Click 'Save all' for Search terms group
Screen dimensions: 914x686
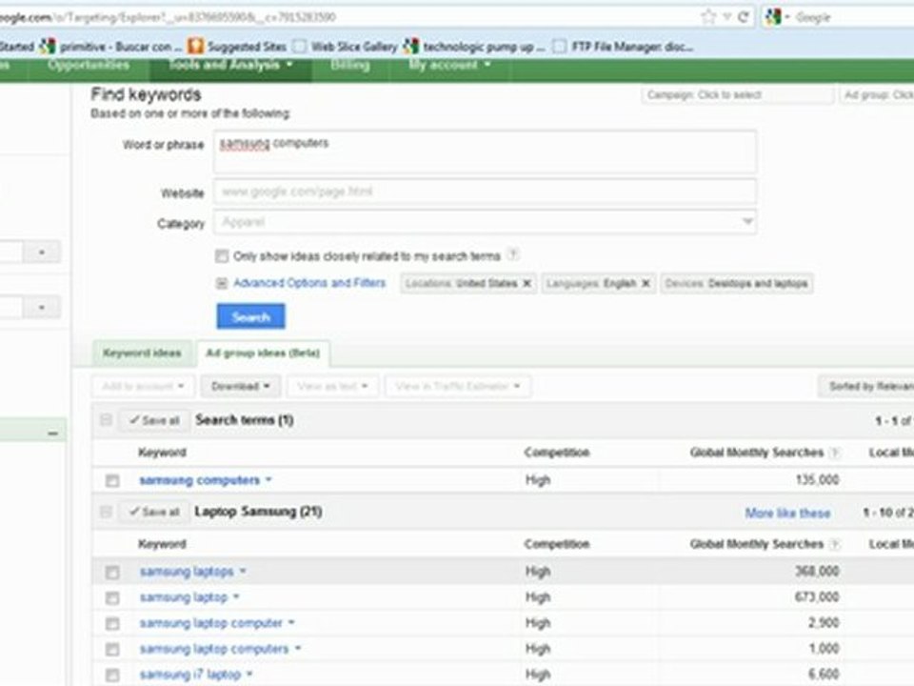click(x=154, y=420)
